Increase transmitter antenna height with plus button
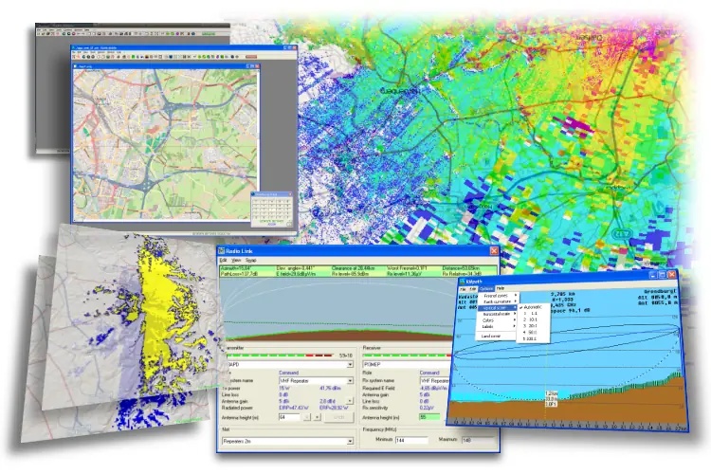The width and height of the screenshot is (711, 474). click(x=317, y=417)
